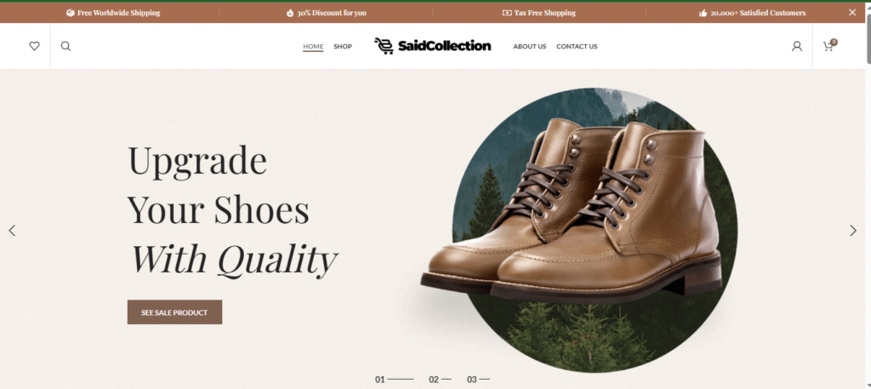
Task: Click the boots product image
Action: [x=572, y=211]
